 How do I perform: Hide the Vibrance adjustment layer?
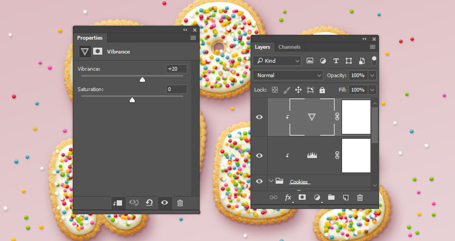pyautogui.click(x=260, y=117)
